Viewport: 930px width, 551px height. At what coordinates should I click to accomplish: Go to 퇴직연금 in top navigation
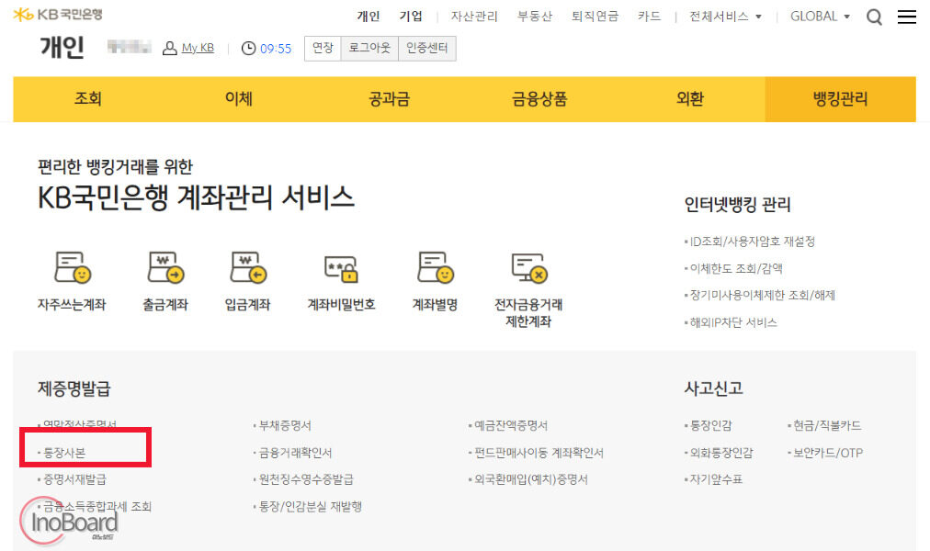pos(595,17)
